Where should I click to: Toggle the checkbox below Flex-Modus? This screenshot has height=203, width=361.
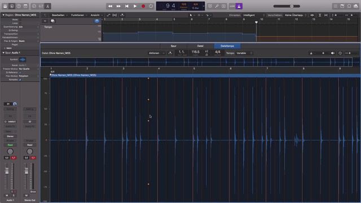pyautogui.click(x=20, y=80)
